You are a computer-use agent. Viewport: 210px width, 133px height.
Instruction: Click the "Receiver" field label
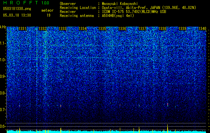tap(68, 12)
